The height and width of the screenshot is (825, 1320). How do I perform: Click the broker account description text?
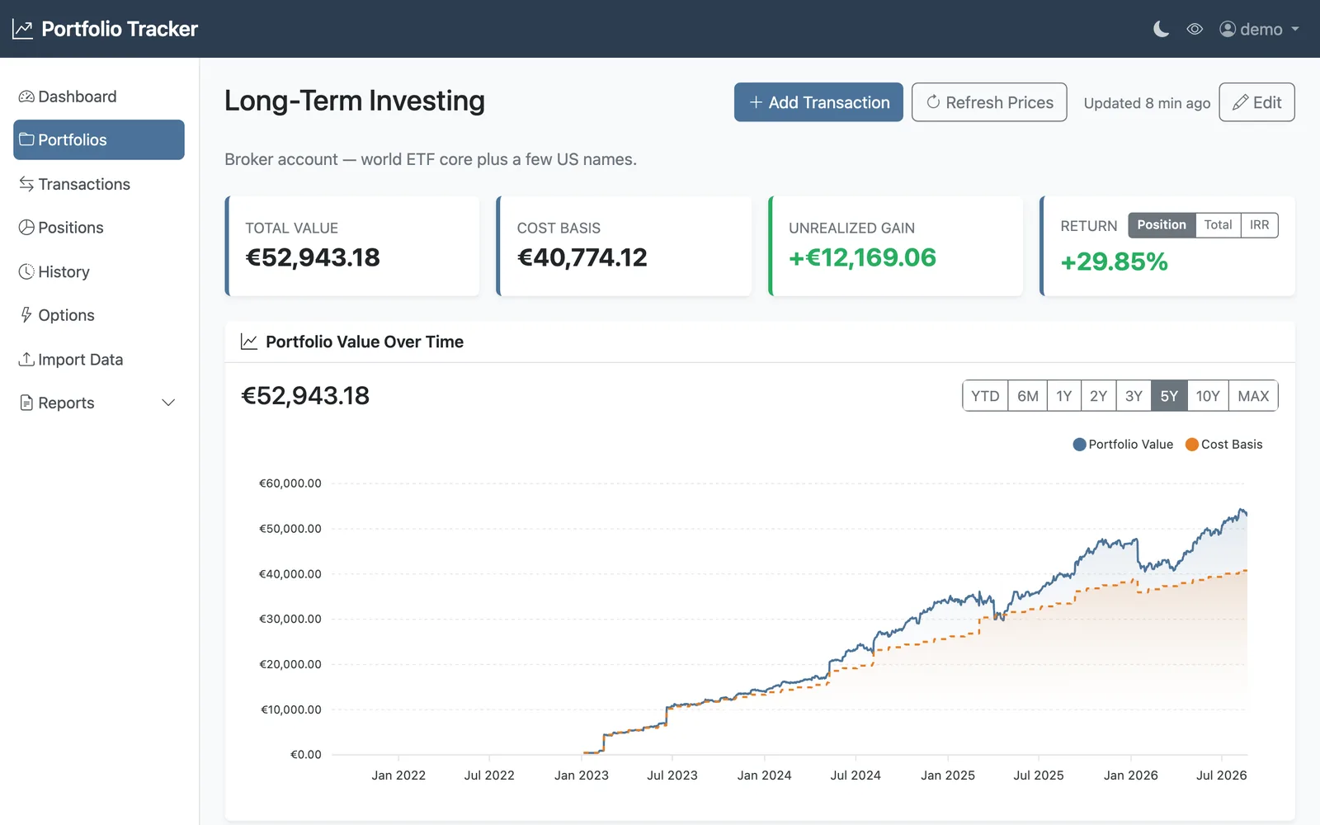point(431,159)
